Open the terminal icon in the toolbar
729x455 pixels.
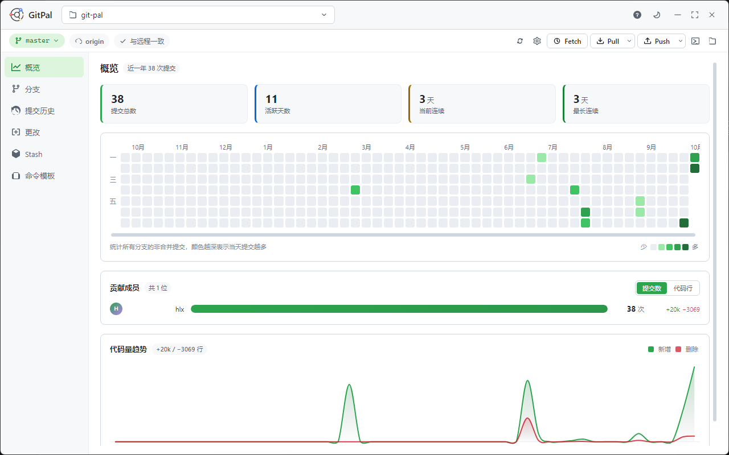695,41
